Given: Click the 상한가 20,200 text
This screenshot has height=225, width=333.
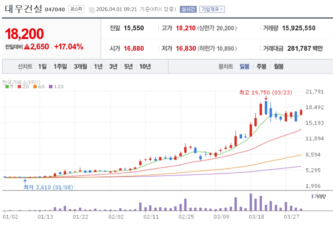Looking at the screenshot, I should pos(217,28).
